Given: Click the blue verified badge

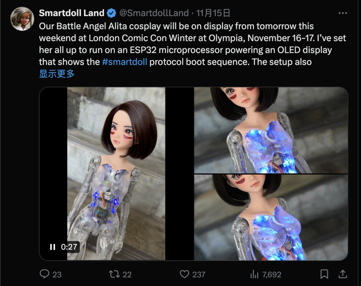Looking at the screenshot, I should (x=112, y=13).
